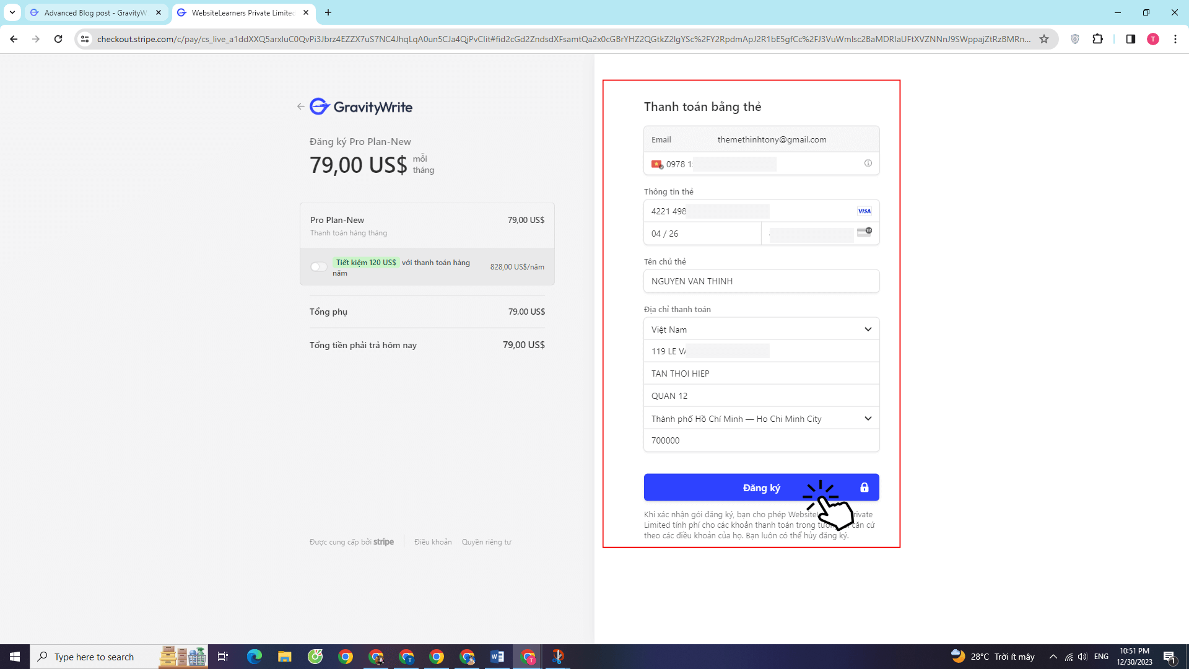This screenshot has width=1189, height=669.
Task: Click the Đăng ký subscribe button
Action: [x=761, y=488]
